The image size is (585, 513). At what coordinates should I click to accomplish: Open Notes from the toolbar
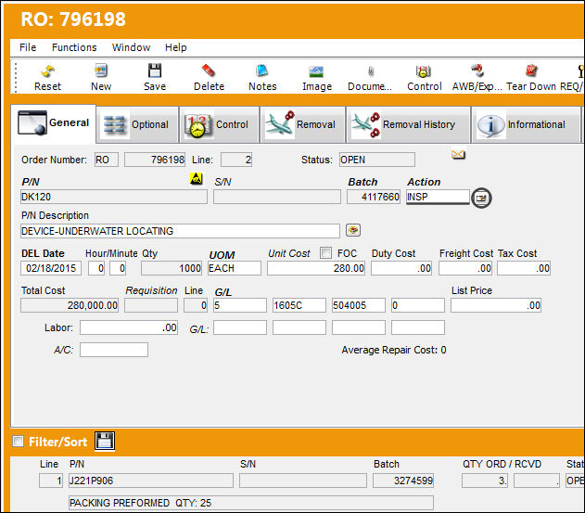(262, 78)
